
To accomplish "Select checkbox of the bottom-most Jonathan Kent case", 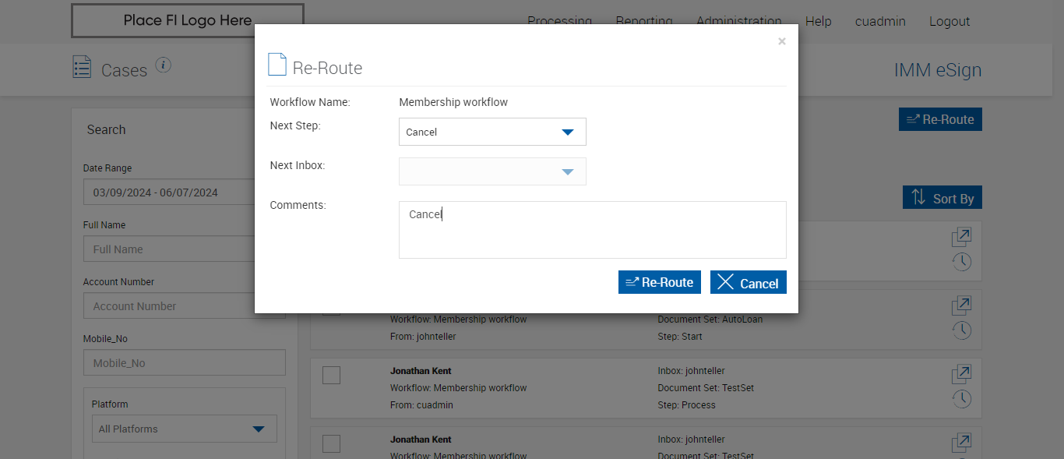I will tap(331, 443).
